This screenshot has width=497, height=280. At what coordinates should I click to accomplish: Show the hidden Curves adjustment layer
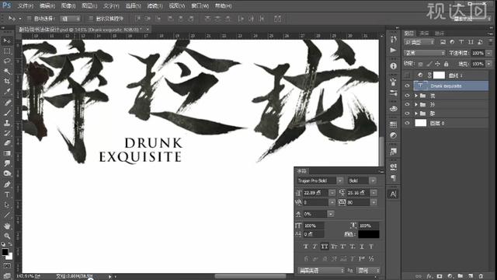click(407, 75)
